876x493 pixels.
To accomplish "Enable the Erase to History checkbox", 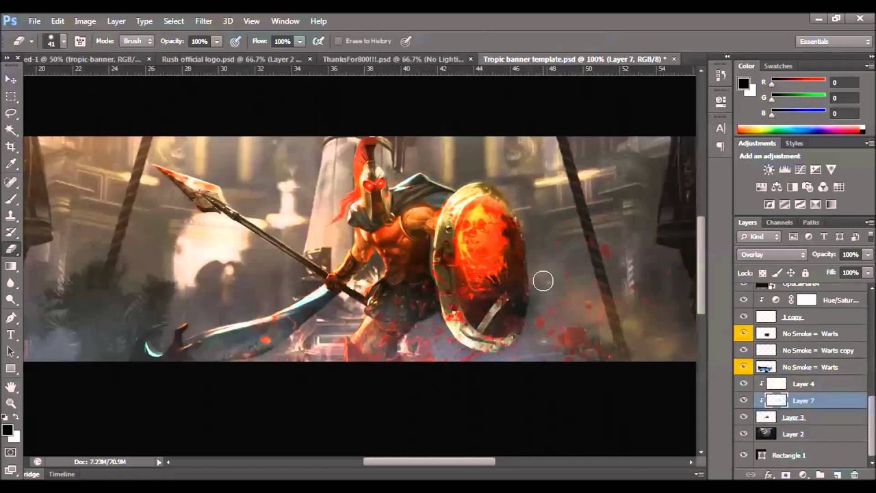I will pyautogui.click(x=338, y=41).
